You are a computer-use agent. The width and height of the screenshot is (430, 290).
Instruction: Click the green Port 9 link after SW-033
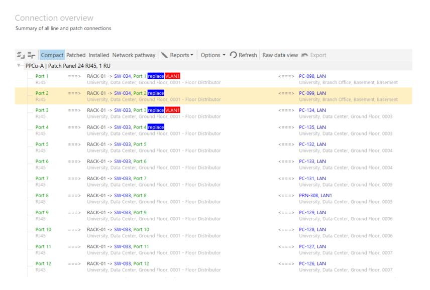click(x=140, y=213)
